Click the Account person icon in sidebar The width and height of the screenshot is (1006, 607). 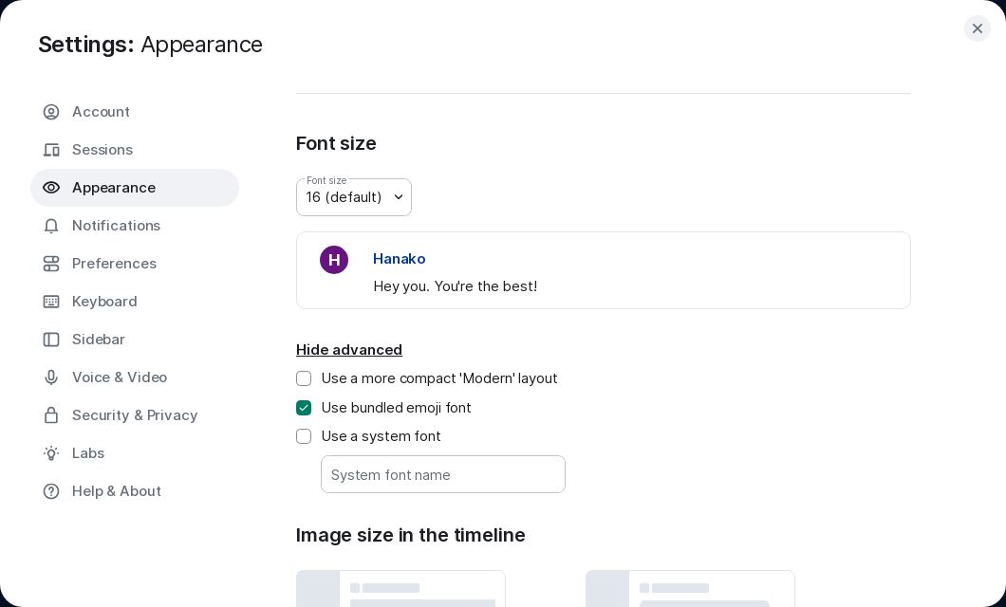click(51, 112)
